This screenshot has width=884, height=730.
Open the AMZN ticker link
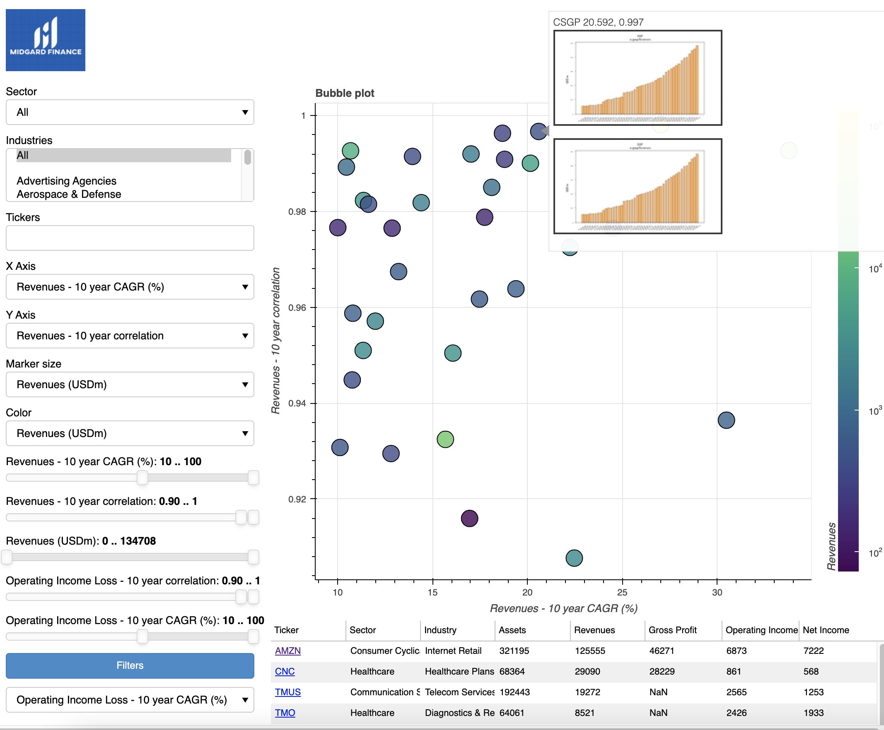coord(287,651)
